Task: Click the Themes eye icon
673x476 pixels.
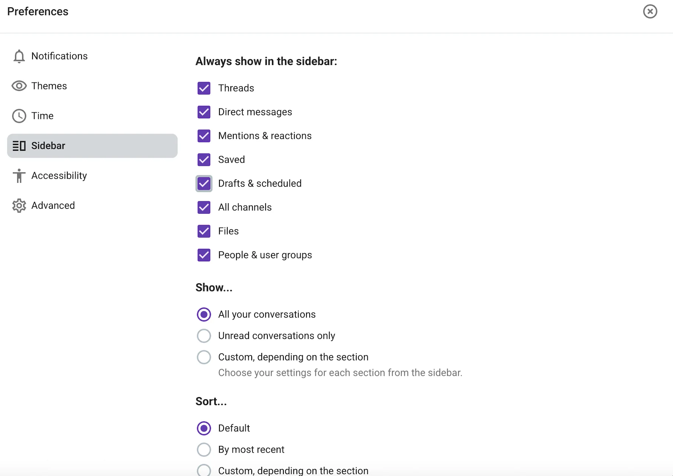Action: (19, 86)
